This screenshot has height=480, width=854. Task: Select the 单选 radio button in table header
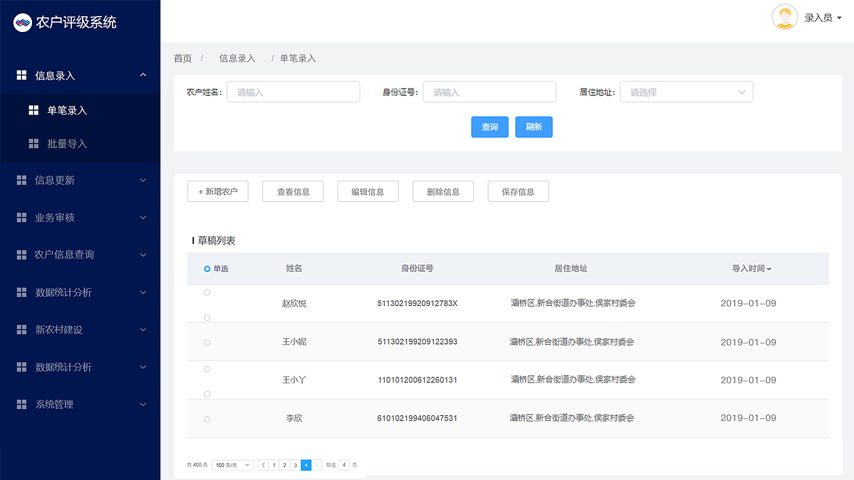[207, 269]
